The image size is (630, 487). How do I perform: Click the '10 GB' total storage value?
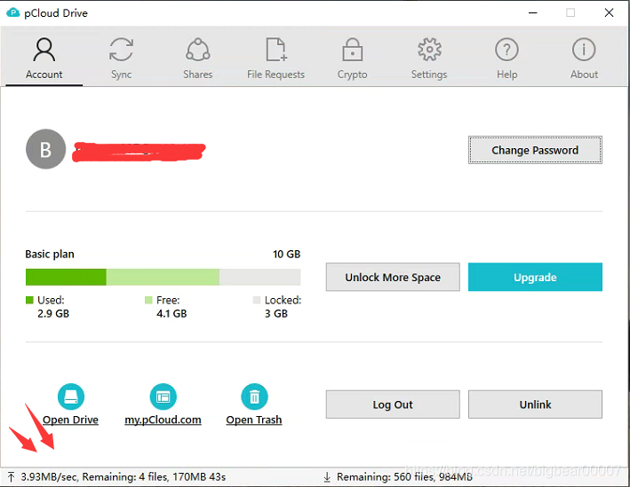click(286, 255)
